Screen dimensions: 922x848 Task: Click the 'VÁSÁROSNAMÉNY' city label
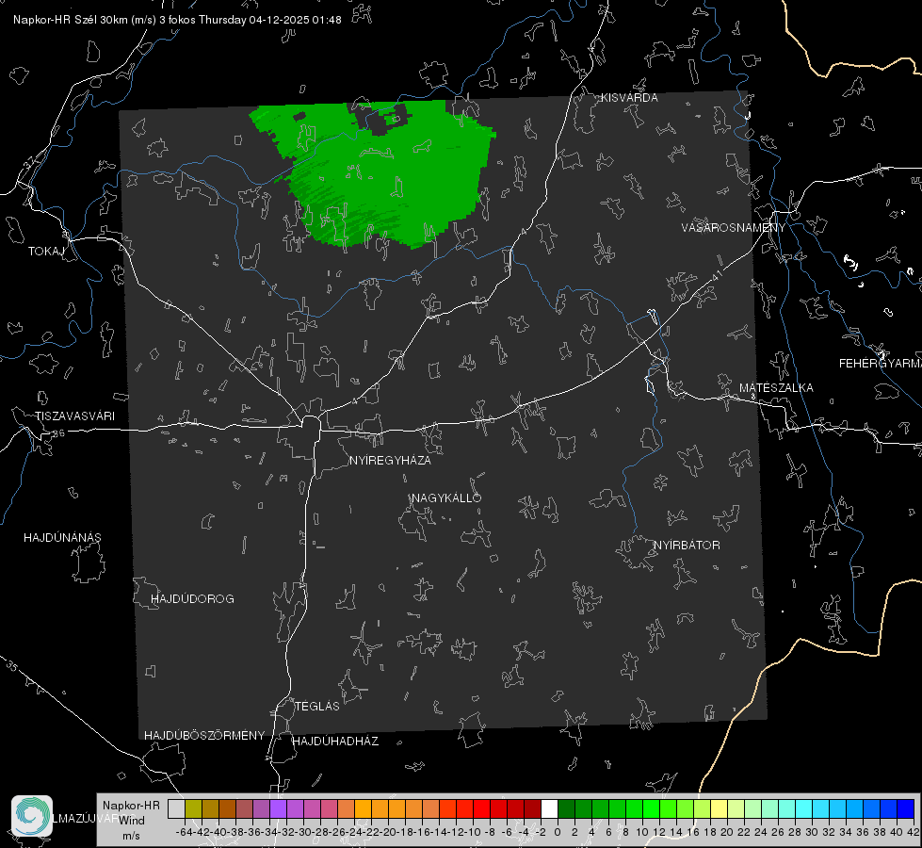pos(734,227)
